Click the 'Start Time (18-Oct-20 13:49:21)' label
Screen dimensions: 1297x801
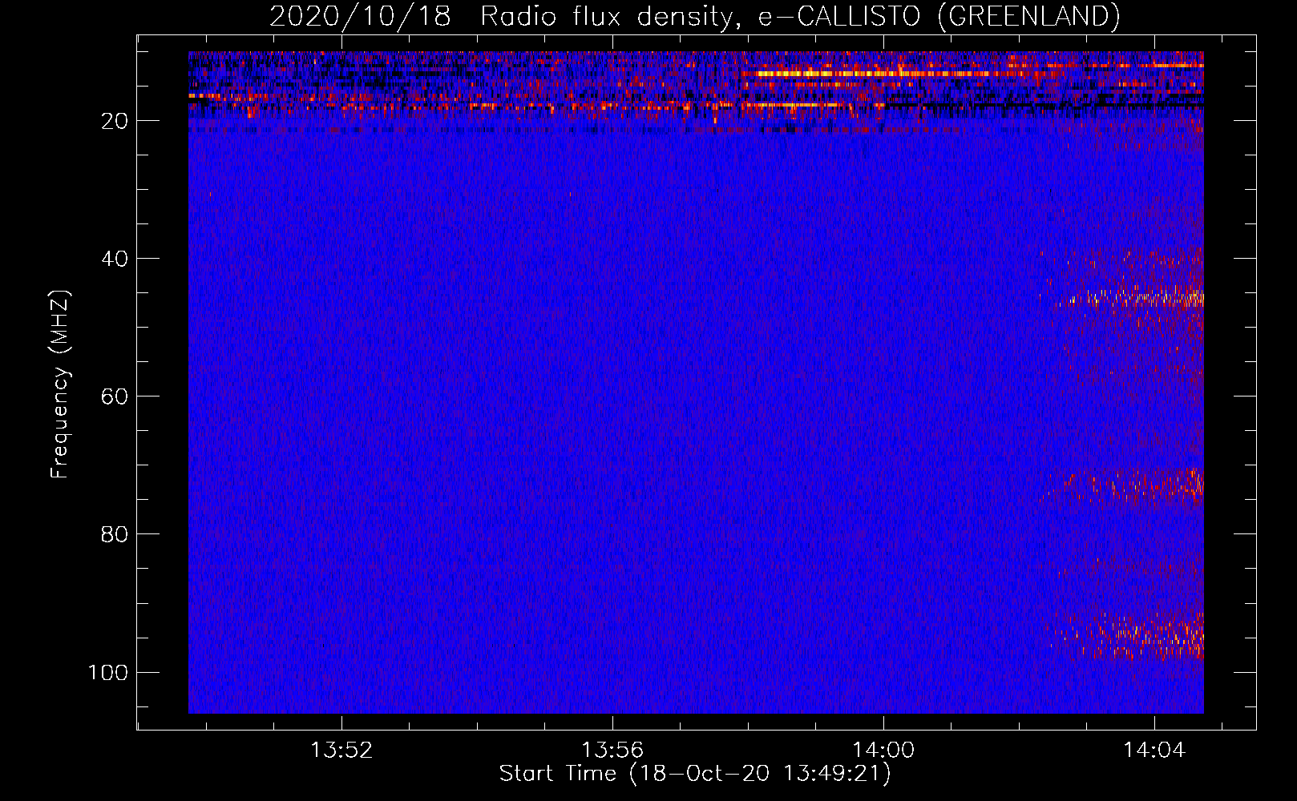click(x=695, y=774)
